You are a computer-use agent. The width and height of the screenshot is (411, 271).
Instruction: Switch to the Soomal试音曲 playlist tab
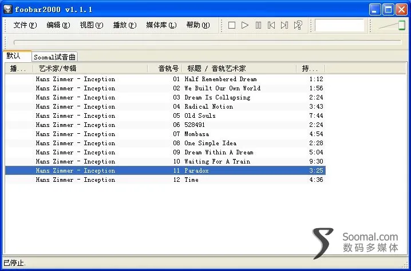pyautogui.click(x=54, y=57)
